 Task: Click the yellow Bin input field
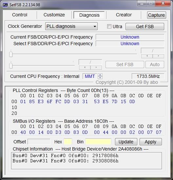point(98,141)
